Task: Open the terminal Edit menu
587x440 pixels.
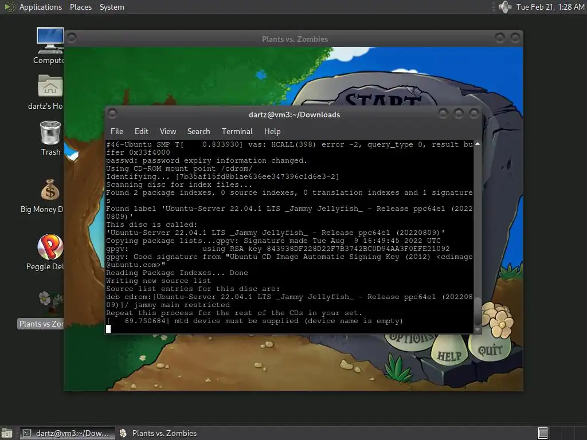Action: pos(141,131)
